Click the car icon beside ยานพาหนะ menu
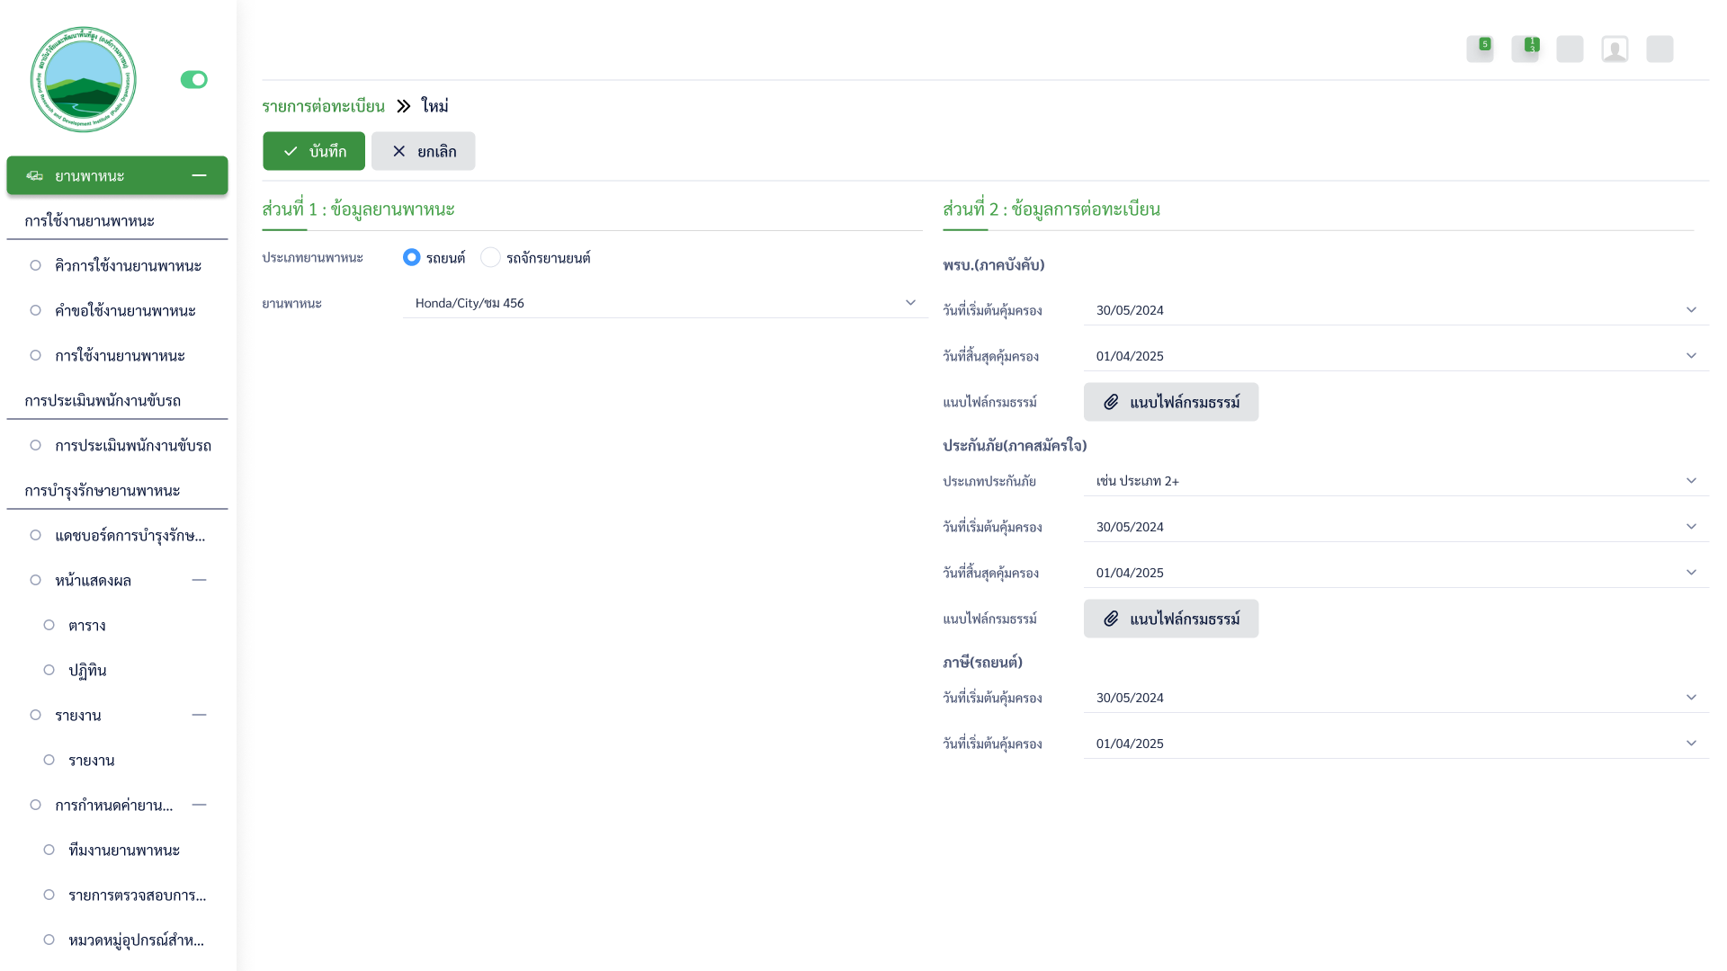Screen dimensions: 1727x971 click(x=34, y=175)
